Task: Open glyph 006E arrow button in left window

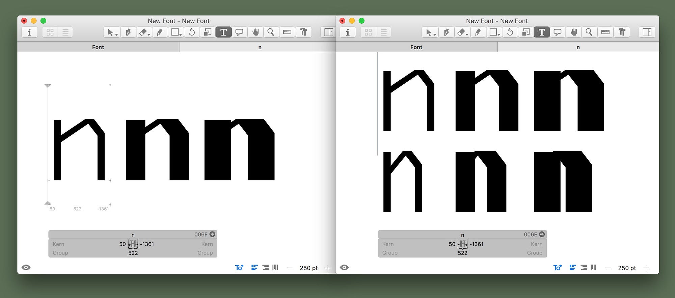Action: pyautogui.click(x=212, y=234)
